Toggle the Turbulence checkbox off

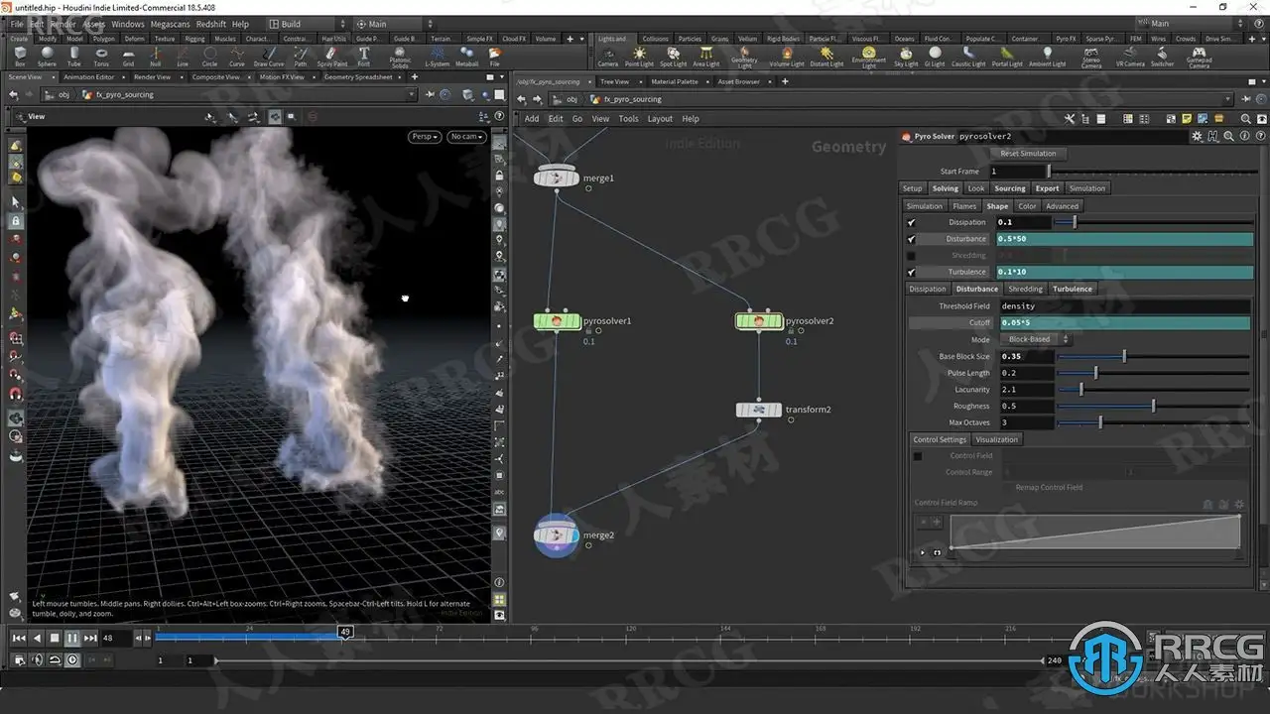911,272
